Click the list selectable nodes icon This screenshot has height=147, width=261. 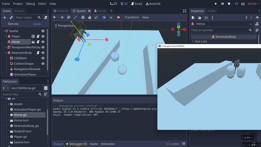83,17
